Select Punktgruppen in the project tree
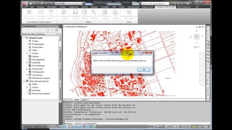Viewport: 232px width, 130px height. coord(38,44)
